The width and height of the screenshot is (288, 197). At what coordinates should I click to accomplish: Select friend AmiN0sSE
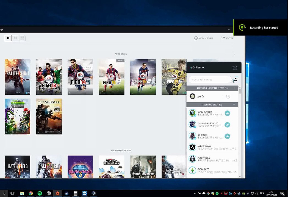[212, 159]
